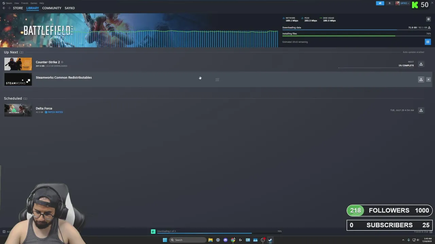Click the Counter-Strike 2 thumbnail

(x=18, y=64)
